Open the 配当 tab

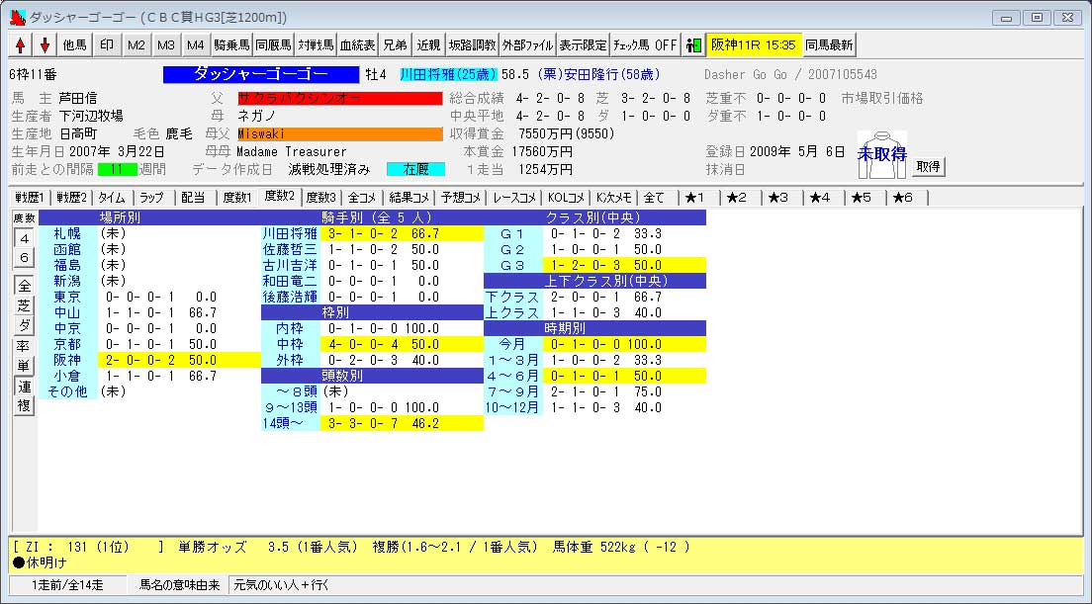pos(193,197)
